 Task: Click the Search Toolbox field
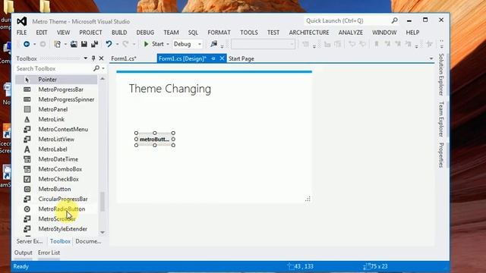(x=54, y=68)
